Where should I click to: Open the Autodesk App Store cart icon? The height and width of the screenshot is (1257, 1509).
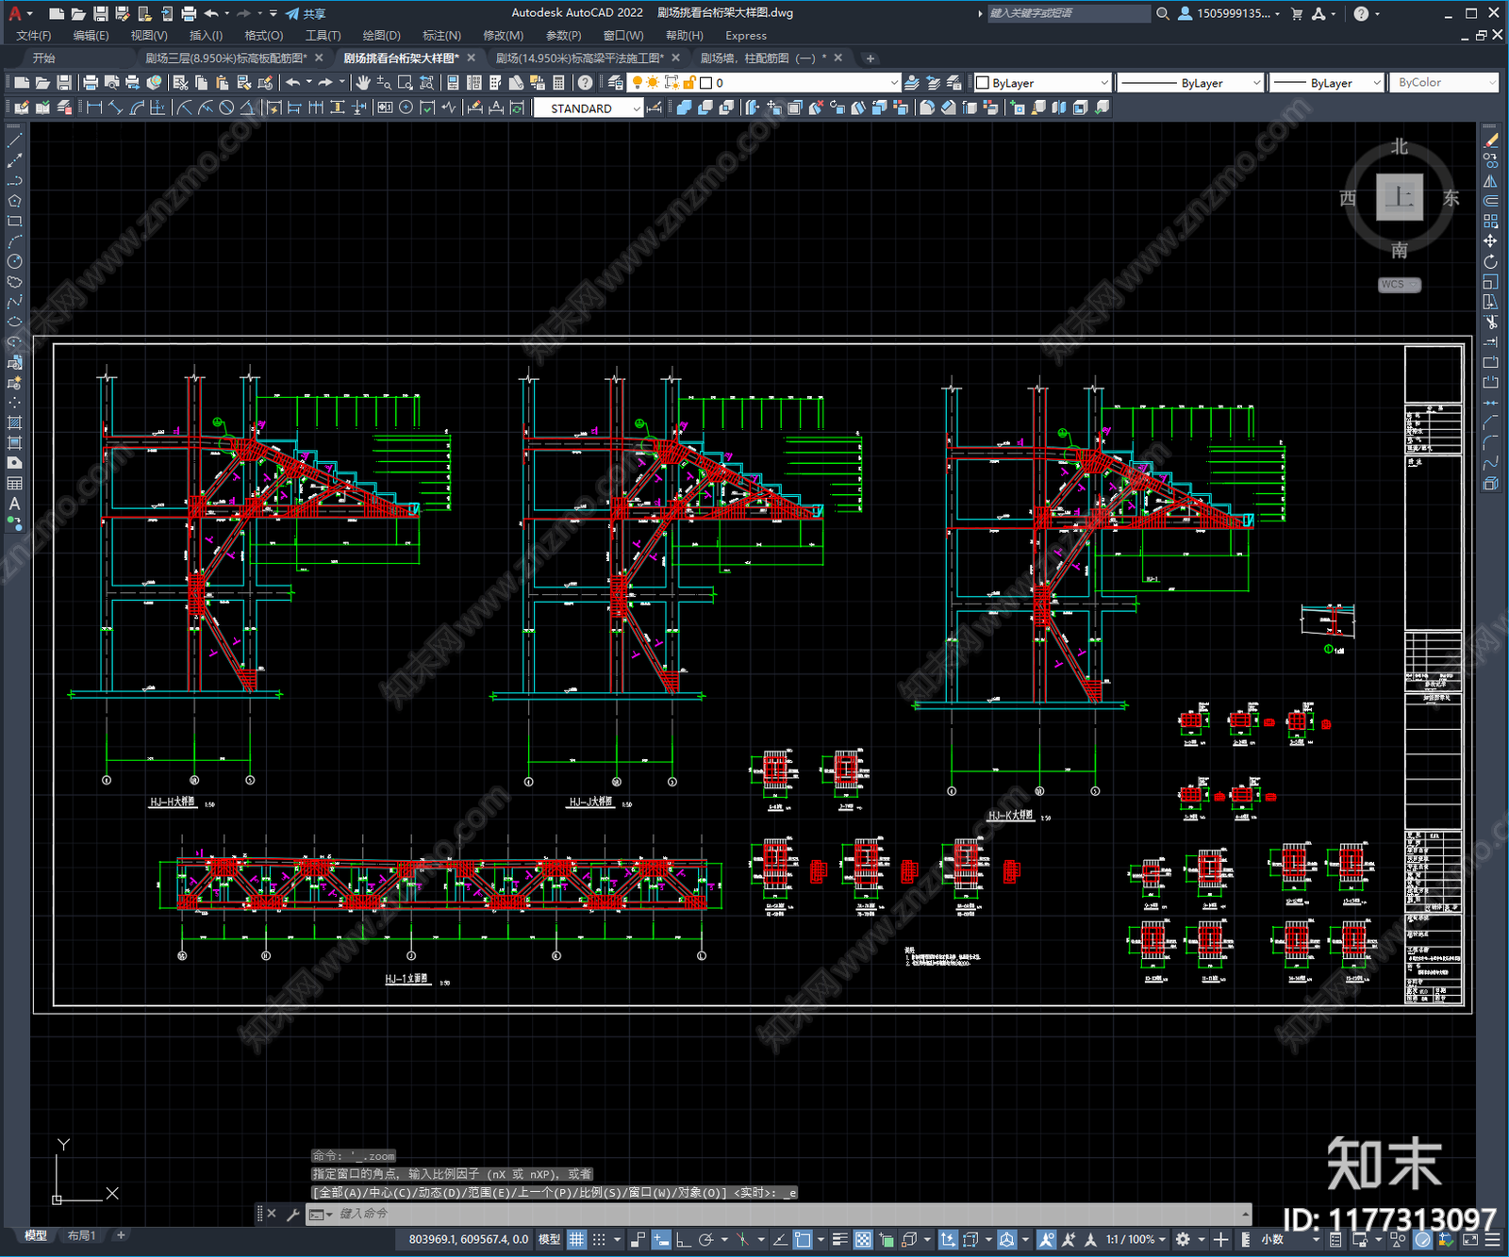[x=1297, y=13]
